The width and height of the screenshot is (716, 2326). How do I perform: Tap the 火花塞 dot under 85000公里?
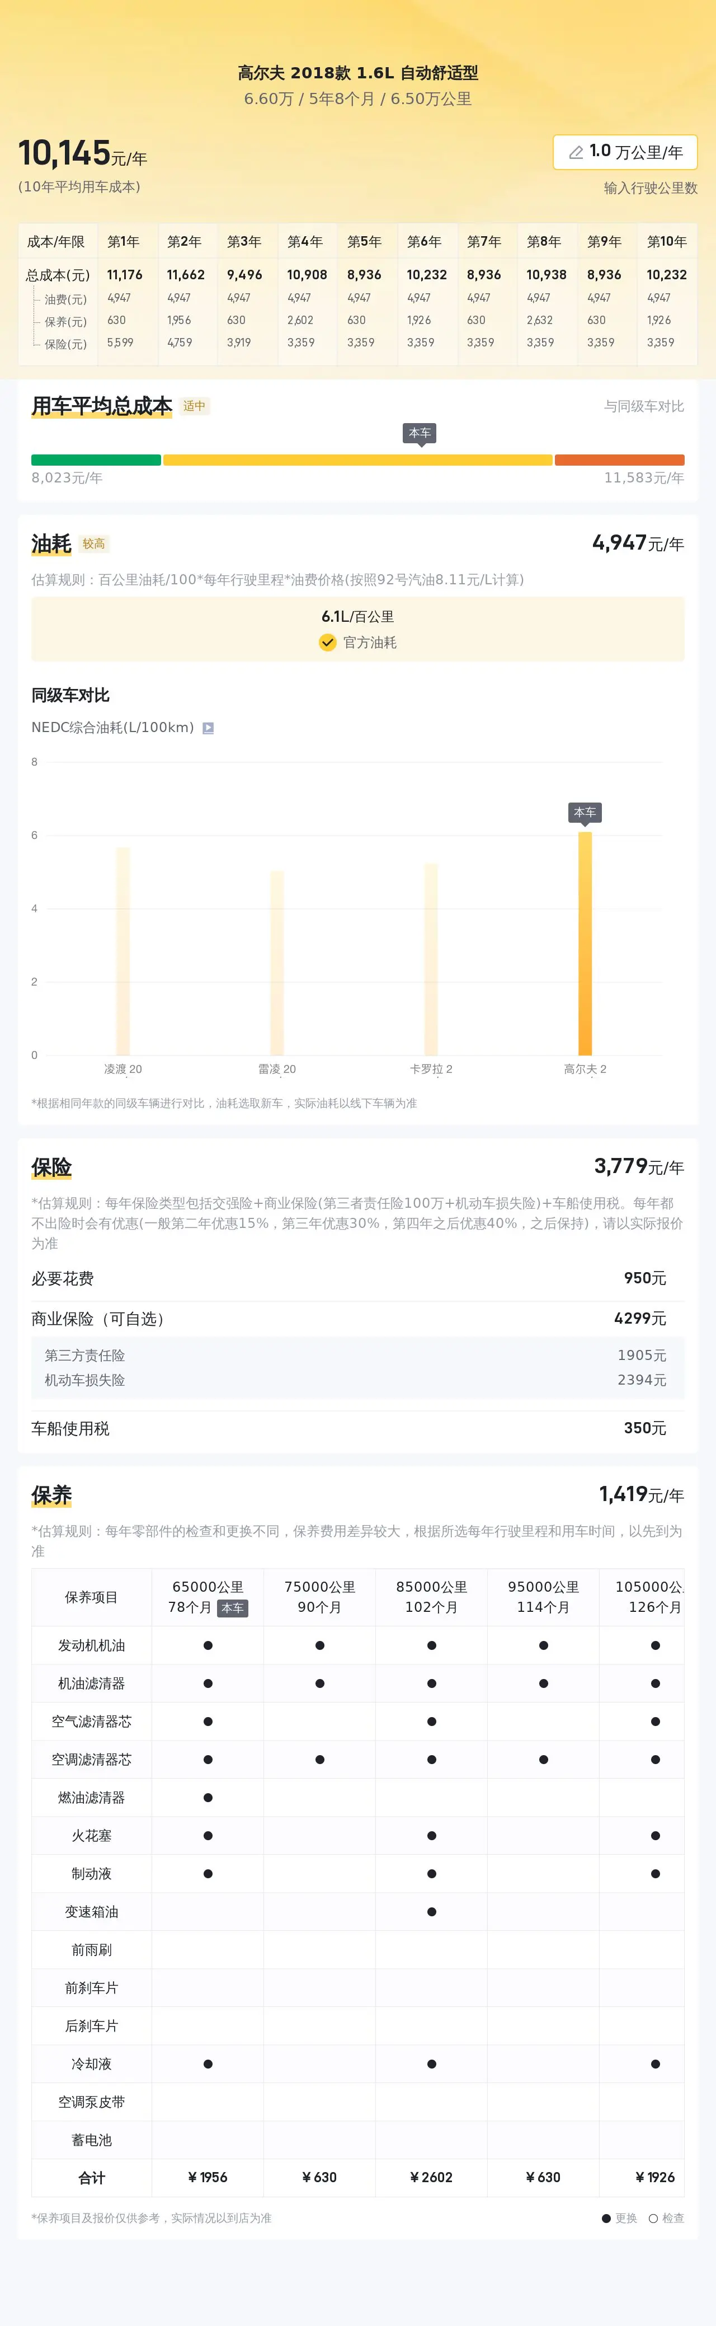[432, 1836]
